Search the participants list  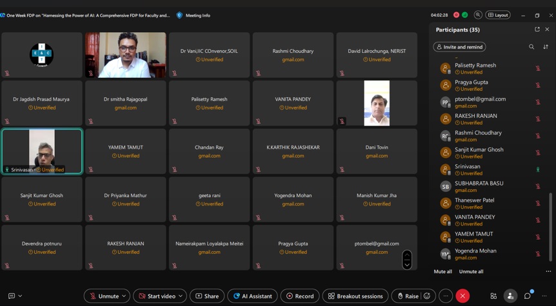click(x=531, y=47)
